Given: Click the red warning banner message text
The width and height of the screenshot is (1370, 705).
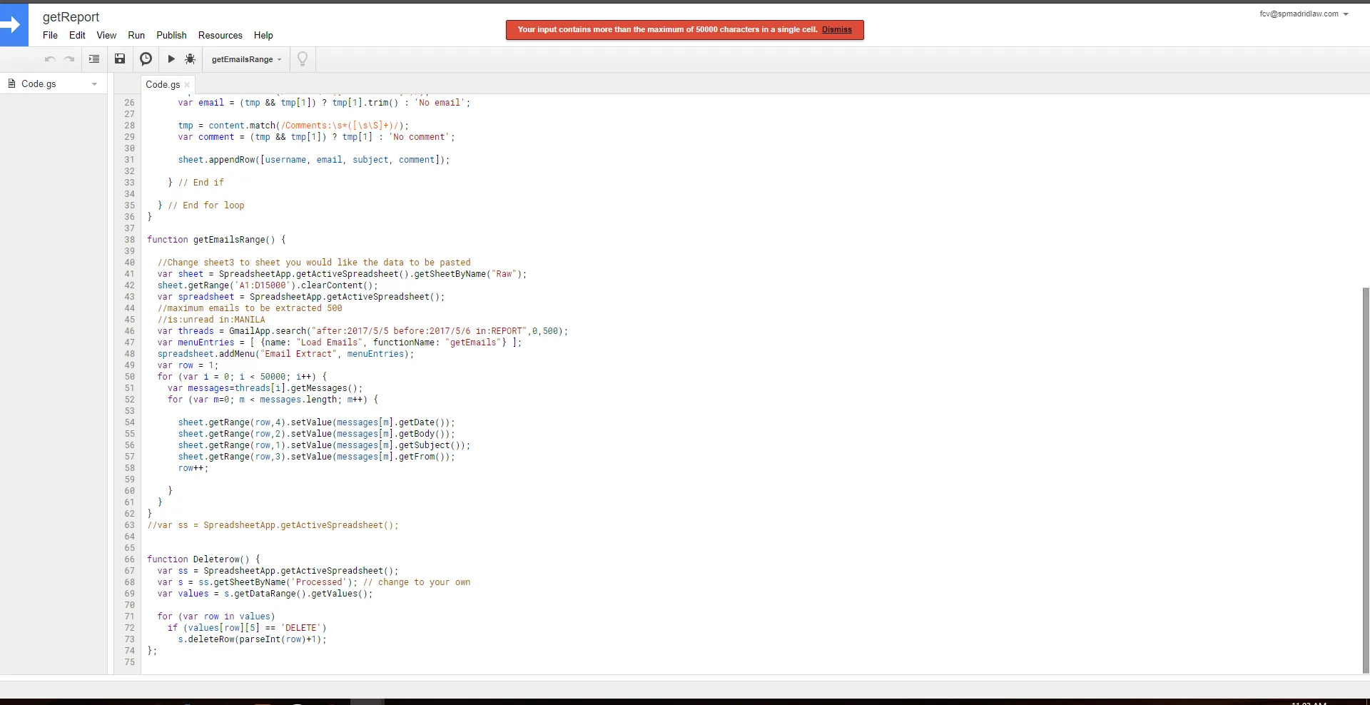Looking at the screenshot, I should pyautogui.click(x=667, y=29).
